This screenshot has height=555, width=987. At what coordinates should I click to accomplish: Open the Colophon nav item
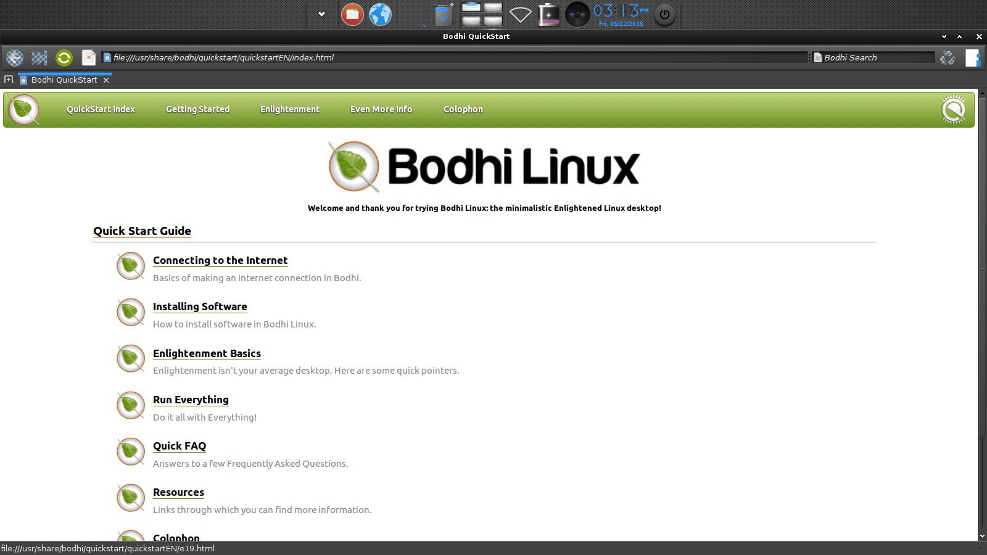coord(463,109)
